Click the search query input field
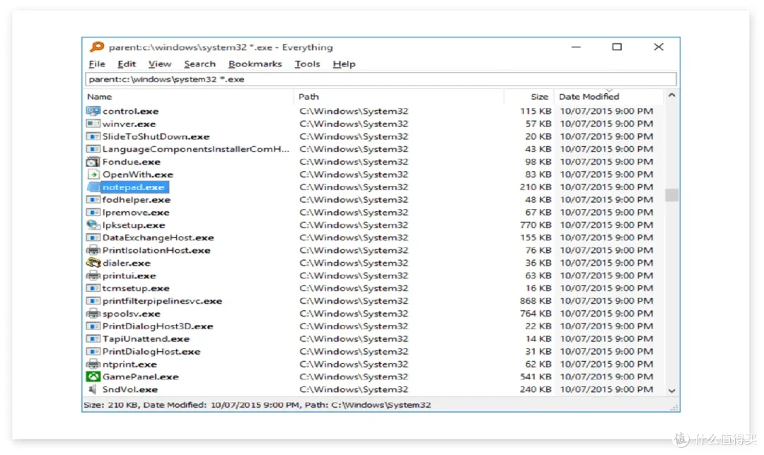This screenshot has width=764, height=455. 381,79
